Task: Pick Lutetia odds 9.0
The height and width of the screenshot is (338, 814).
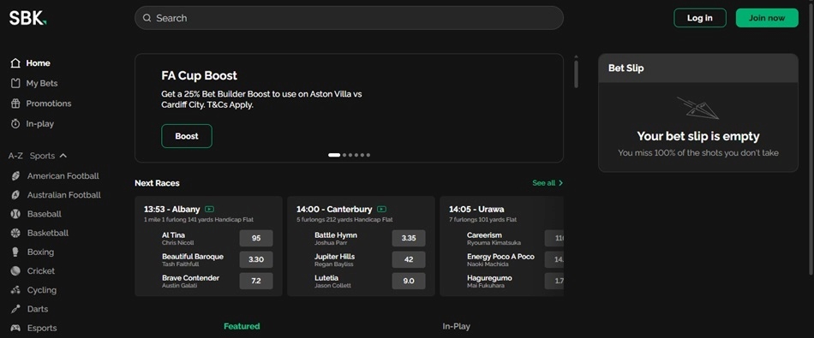Action: click(x=409, y=281)
